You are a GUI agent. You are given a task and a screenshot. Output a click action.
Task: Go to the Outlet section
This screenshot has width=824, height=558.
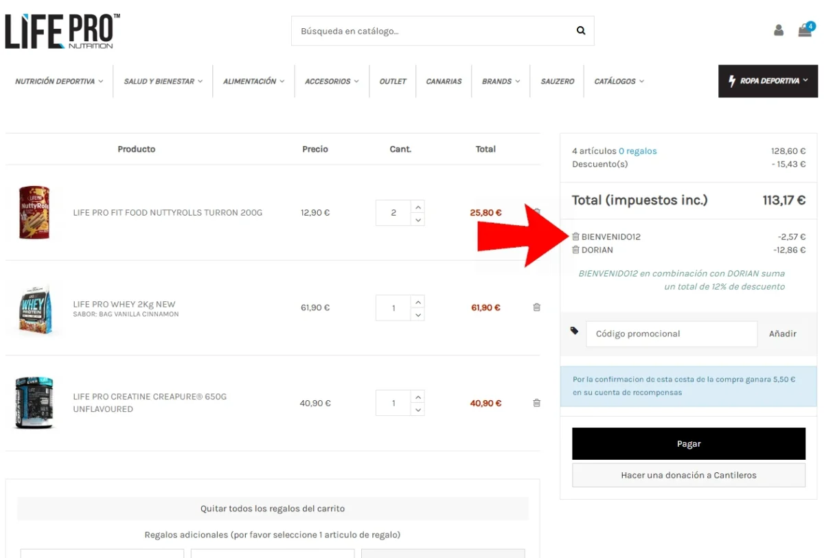click(393, 81)
